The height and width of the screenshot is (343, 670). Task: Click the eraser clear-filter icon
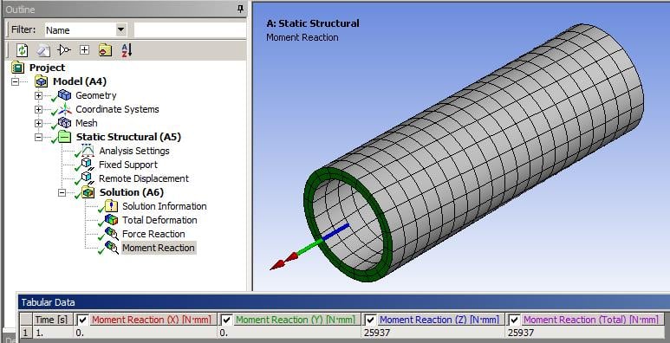pyautogui.click(x=42, y=50)
